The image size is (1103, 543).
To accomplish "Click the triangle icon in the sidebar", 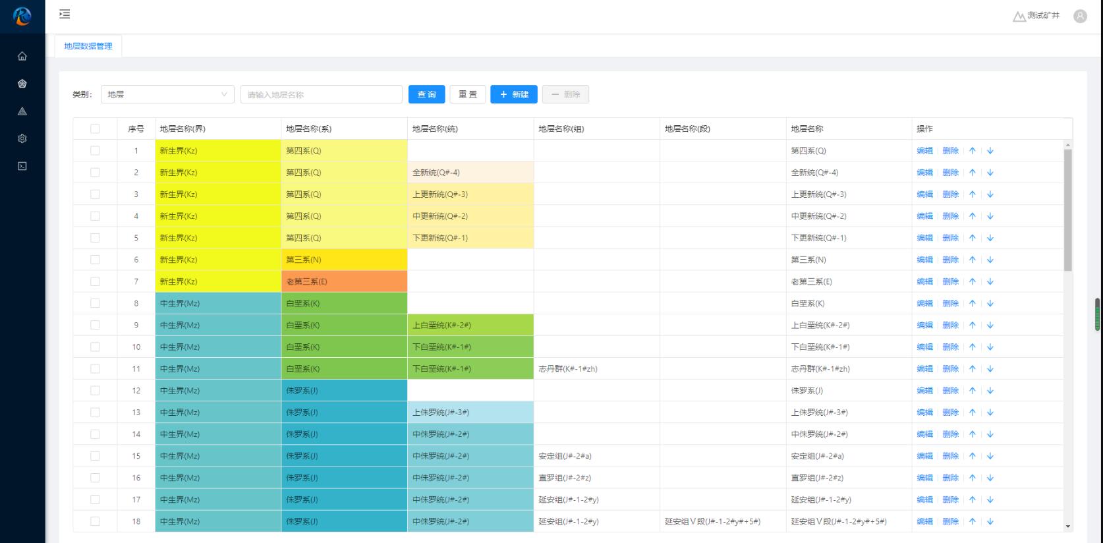I will click(x=22, y=111).
